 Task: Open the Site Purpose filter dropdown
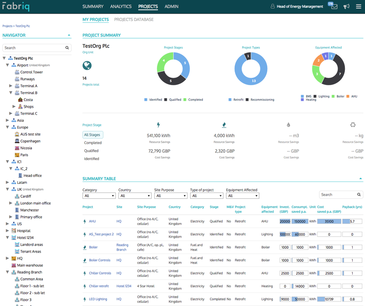tap(171, 196)
